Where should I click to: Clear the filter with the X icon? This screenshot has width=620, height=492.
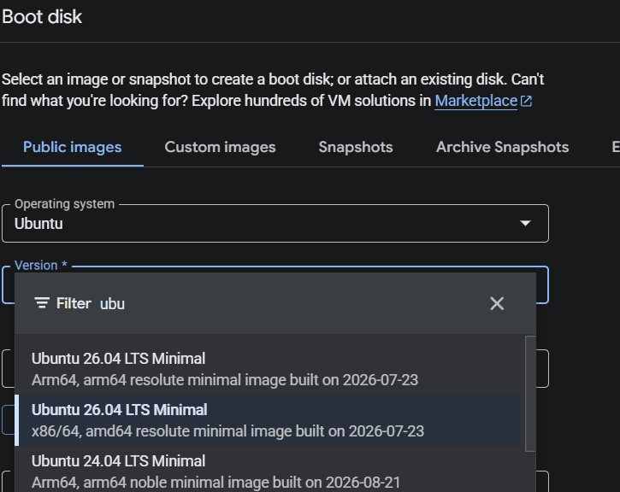click(497, 303)
